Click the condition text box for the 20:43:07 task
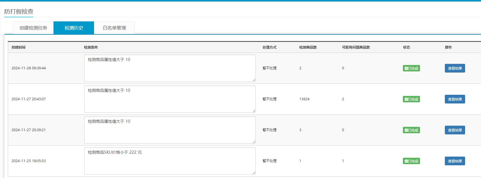Image resolution: width=481 pixels, height=178 pixels. pyautogui.click(x=170, y=99)
